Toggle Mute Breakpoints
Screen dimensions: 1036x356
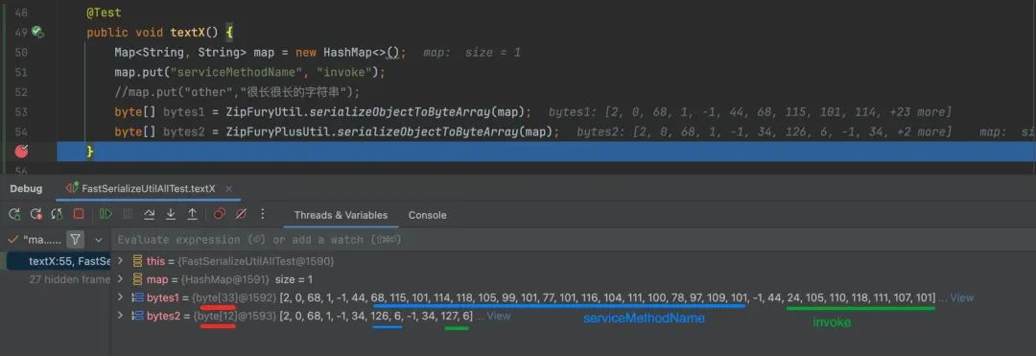point(241,214)
